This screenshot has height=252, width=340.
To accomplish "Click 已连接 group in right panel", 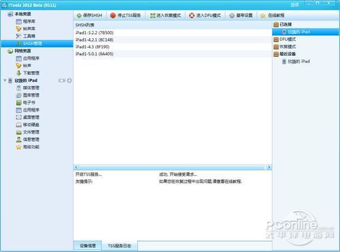I will point(283,25).
